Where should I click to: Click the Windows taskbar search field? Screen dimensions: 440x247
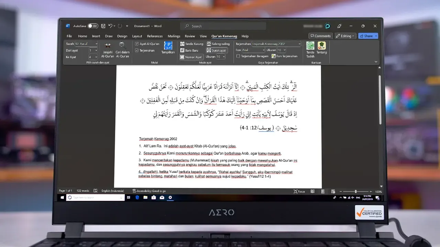(x=96, y=198)
